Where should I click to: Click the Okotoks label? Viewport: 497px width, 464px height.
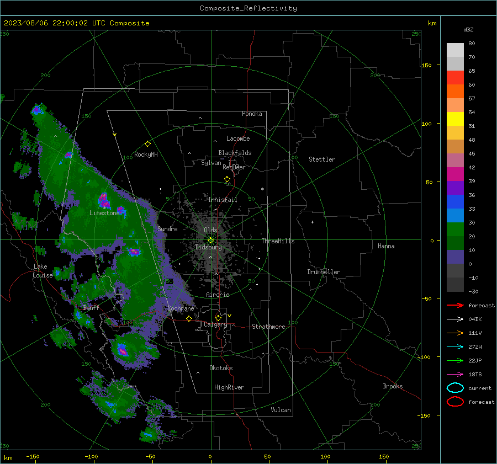tap(221, 368)
